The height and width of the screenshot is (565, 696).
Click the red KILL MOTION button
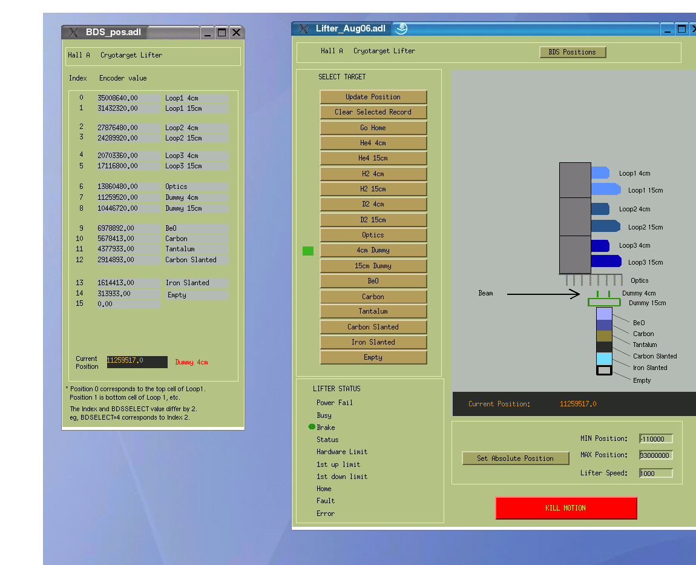click(566, 508)
